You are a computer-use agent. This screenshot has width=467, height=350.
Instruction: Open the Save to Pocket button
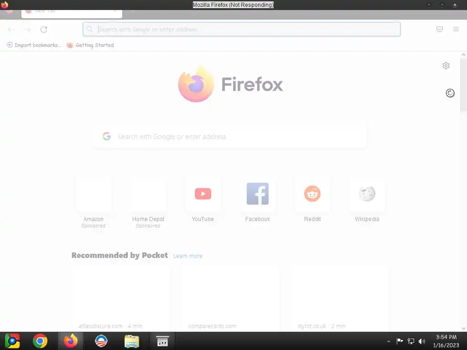(440, 29)
